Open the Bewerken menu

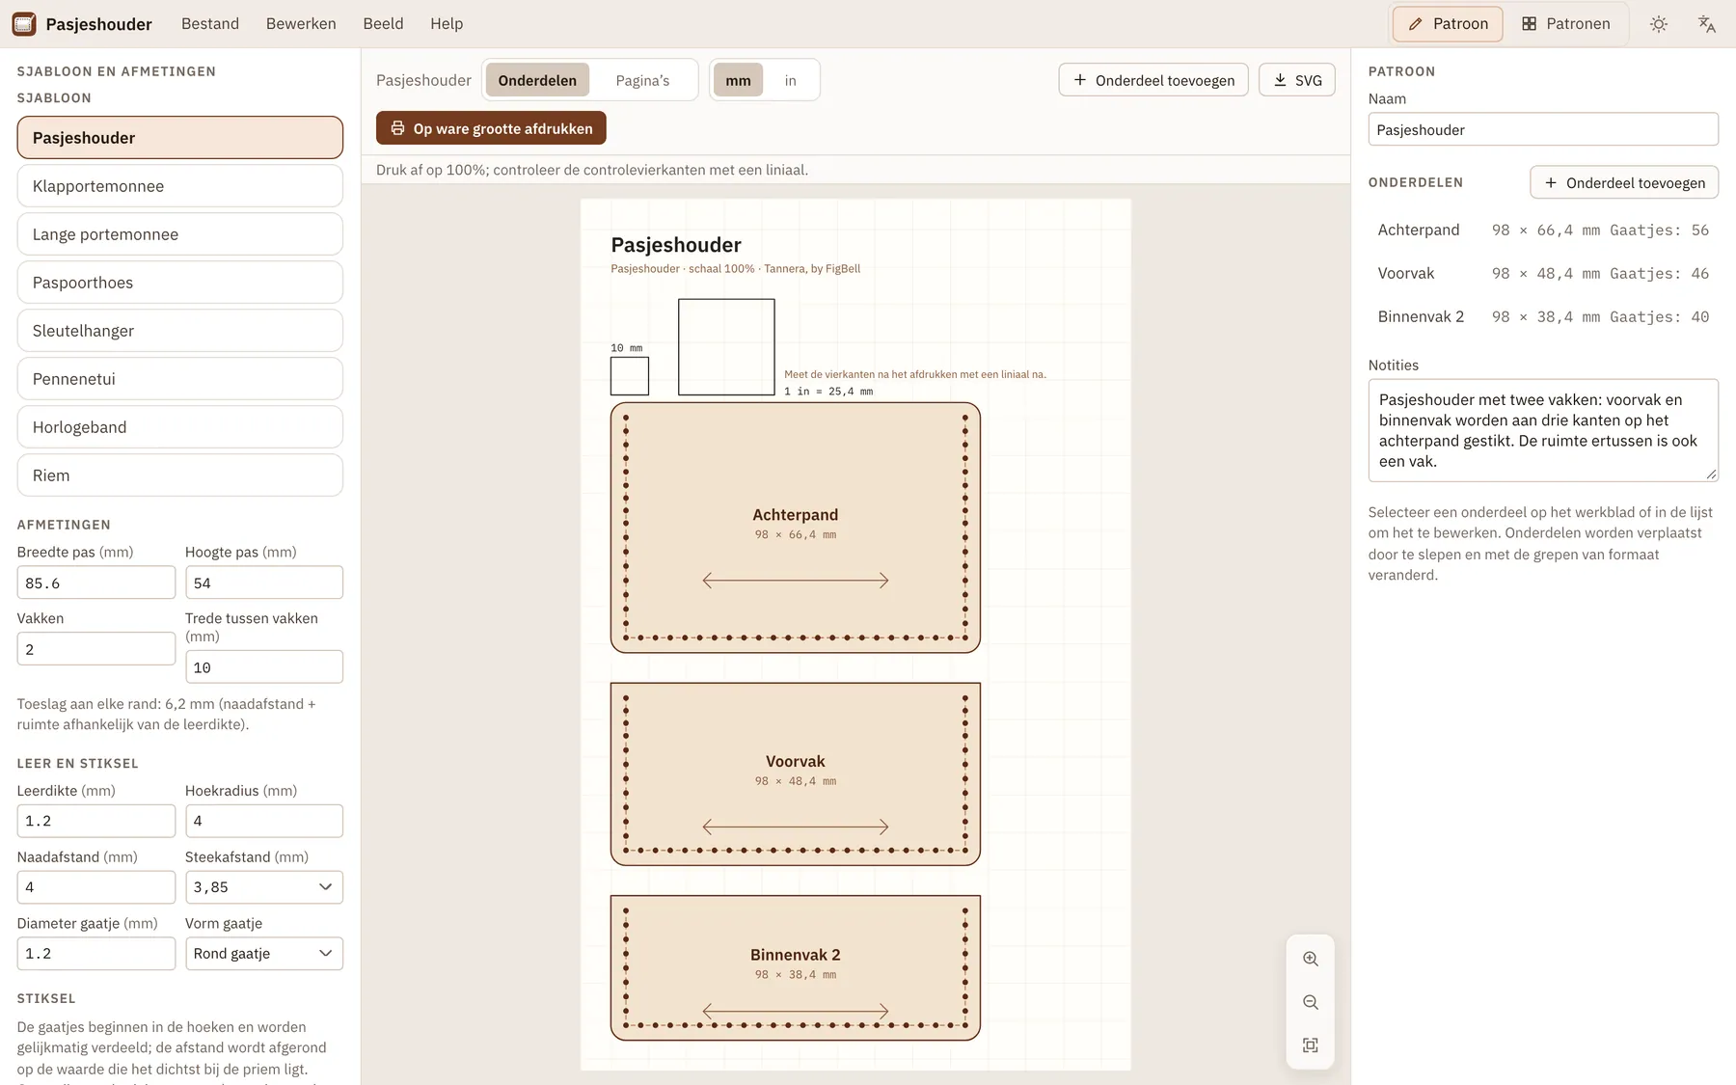(301, 24)
